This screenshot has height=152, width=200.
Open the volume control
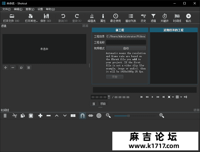click(x=185, y=97)
